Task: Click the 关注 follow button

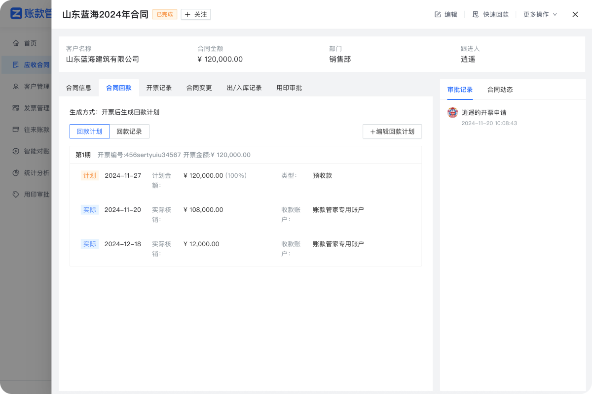Action: tap(196, 15)
